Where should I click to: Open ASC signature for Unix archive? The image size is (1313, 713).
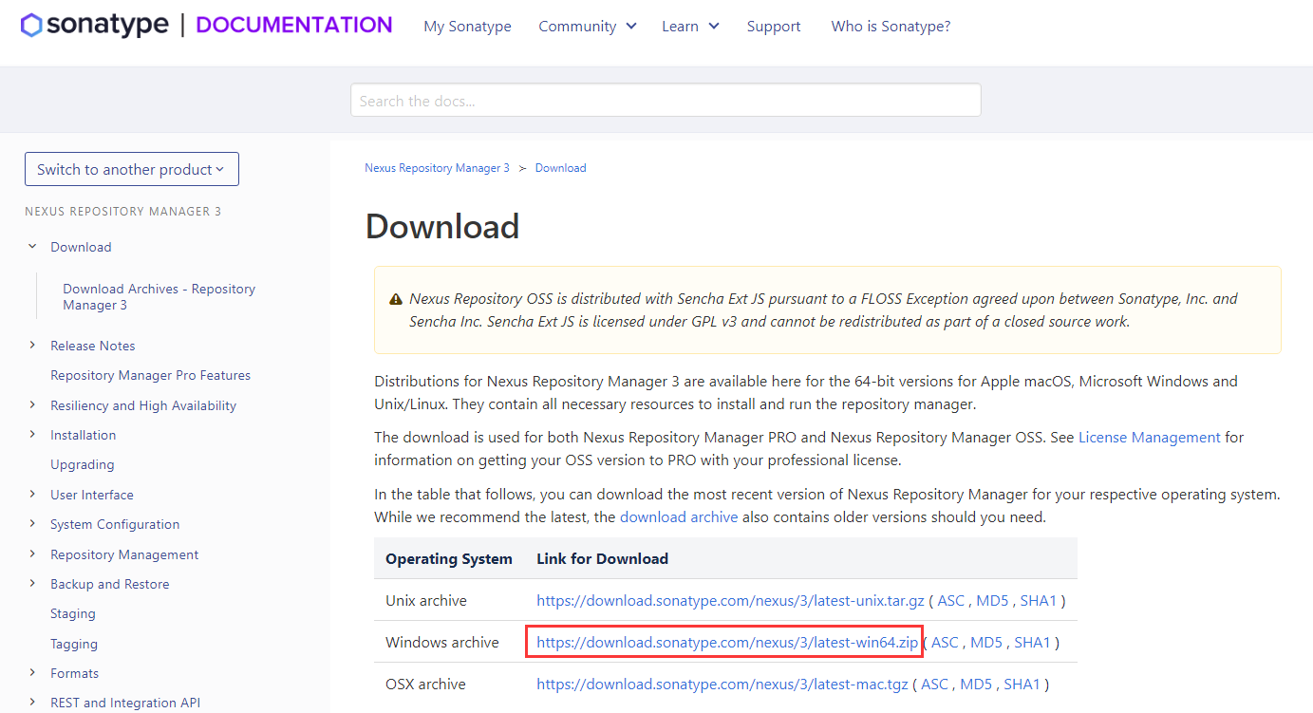coord(950,601)
